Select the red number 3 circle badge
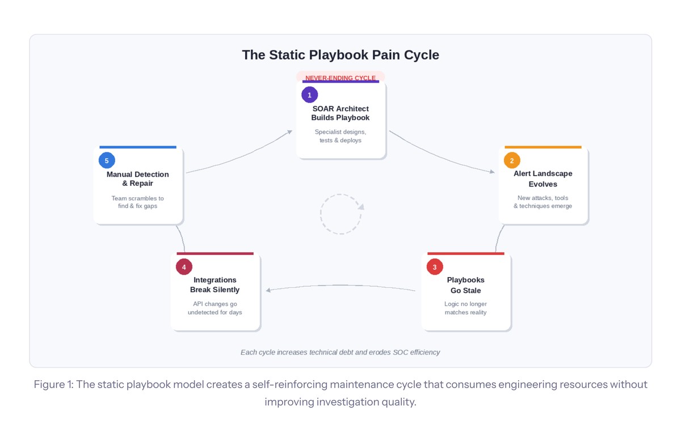The image size is (681, 430). pyautogui.click(x=435, y=267)
